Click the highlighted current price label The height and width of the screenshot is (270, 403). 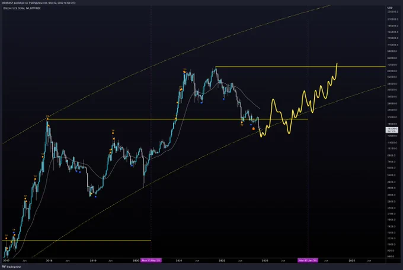click(392, 130)
